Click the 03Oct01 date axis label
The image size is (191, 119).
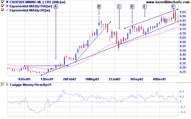coord(24,79)
